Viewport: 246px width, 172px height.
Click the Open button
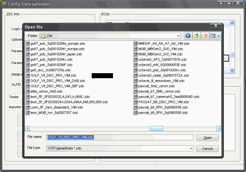(x=208, y=138)
